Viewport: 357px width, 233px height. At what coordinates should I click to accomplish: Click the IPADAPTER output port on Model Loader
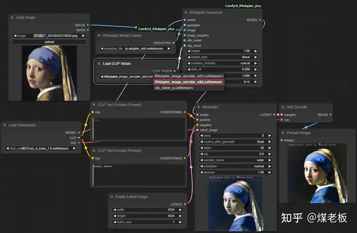(174, 43)
